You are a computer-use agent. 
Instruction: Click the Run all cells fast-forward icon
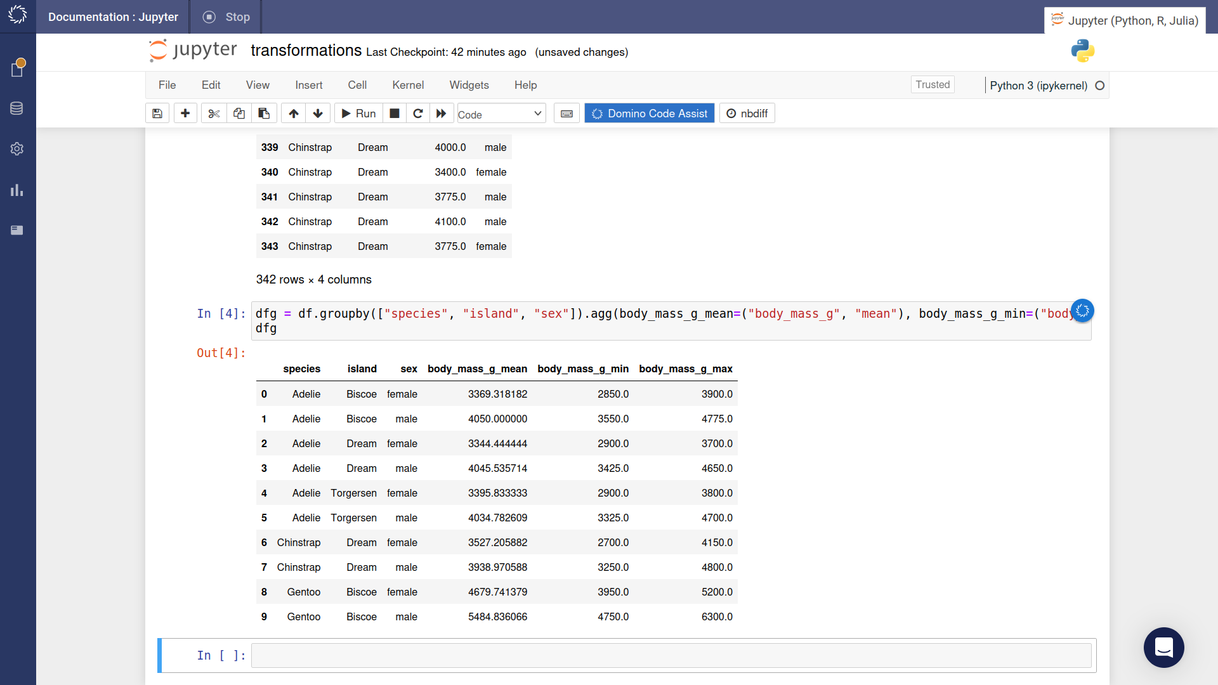[441, 113]
